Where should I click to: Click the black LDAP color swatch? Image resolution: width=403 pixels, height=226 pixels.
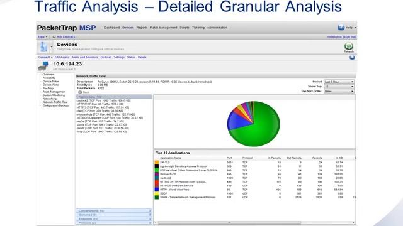[157, 166]
